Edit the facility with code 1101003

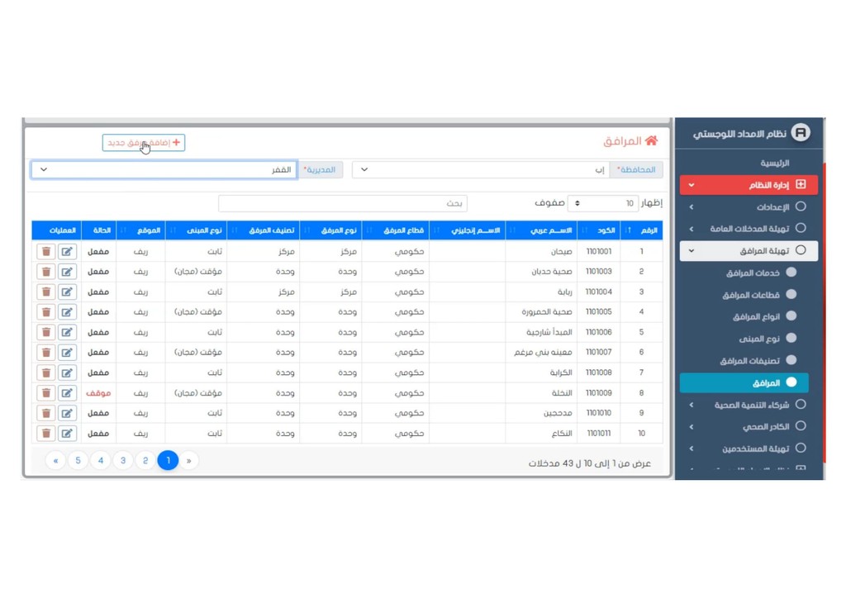click(x=67, y=272)
